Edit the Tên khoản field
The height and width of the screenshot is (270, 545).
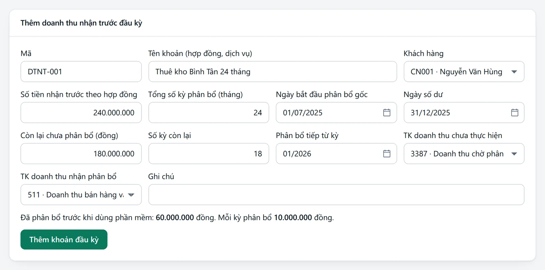point(272,72)
